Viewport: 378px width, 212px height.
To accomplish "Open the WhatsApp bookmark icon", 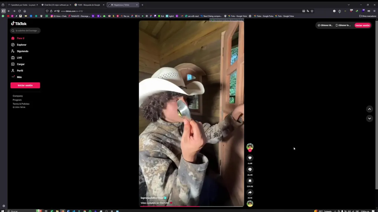I will 3,16.
